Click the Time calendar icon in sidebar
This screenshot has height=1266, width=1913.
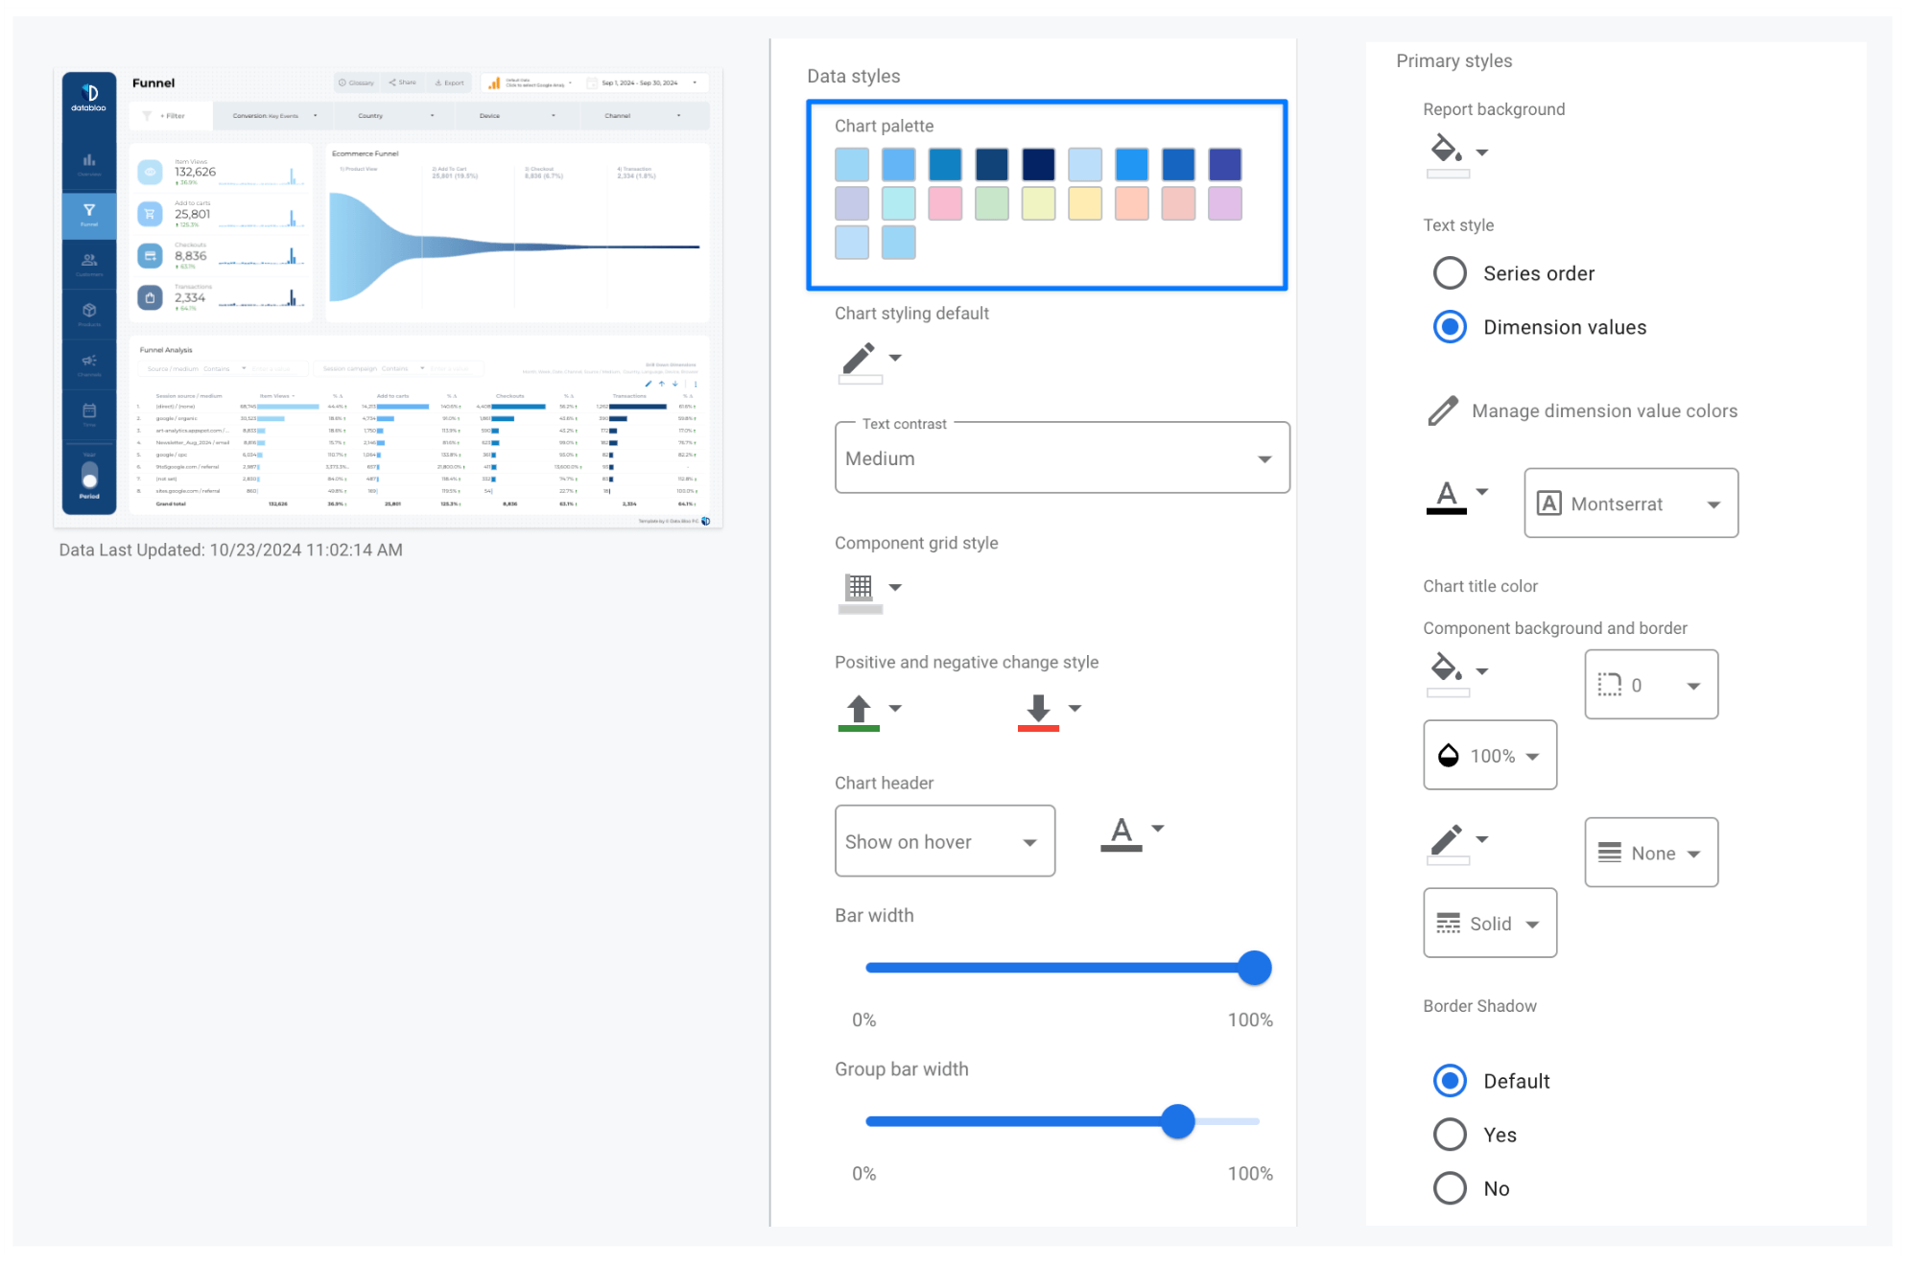[88, 410]
